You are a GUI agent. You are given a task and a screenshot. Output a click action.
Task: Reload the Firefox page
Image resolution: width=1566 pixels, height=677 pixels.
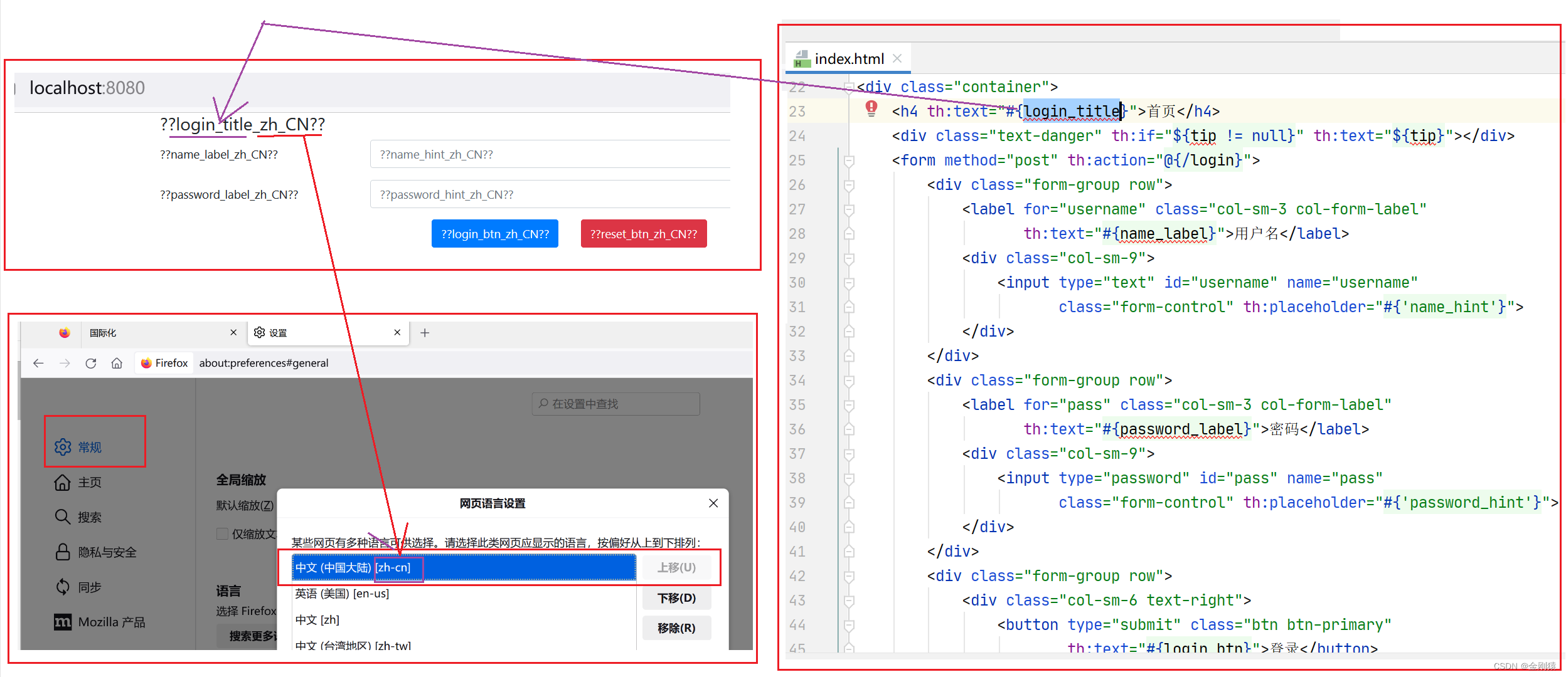tap(91, 363)
